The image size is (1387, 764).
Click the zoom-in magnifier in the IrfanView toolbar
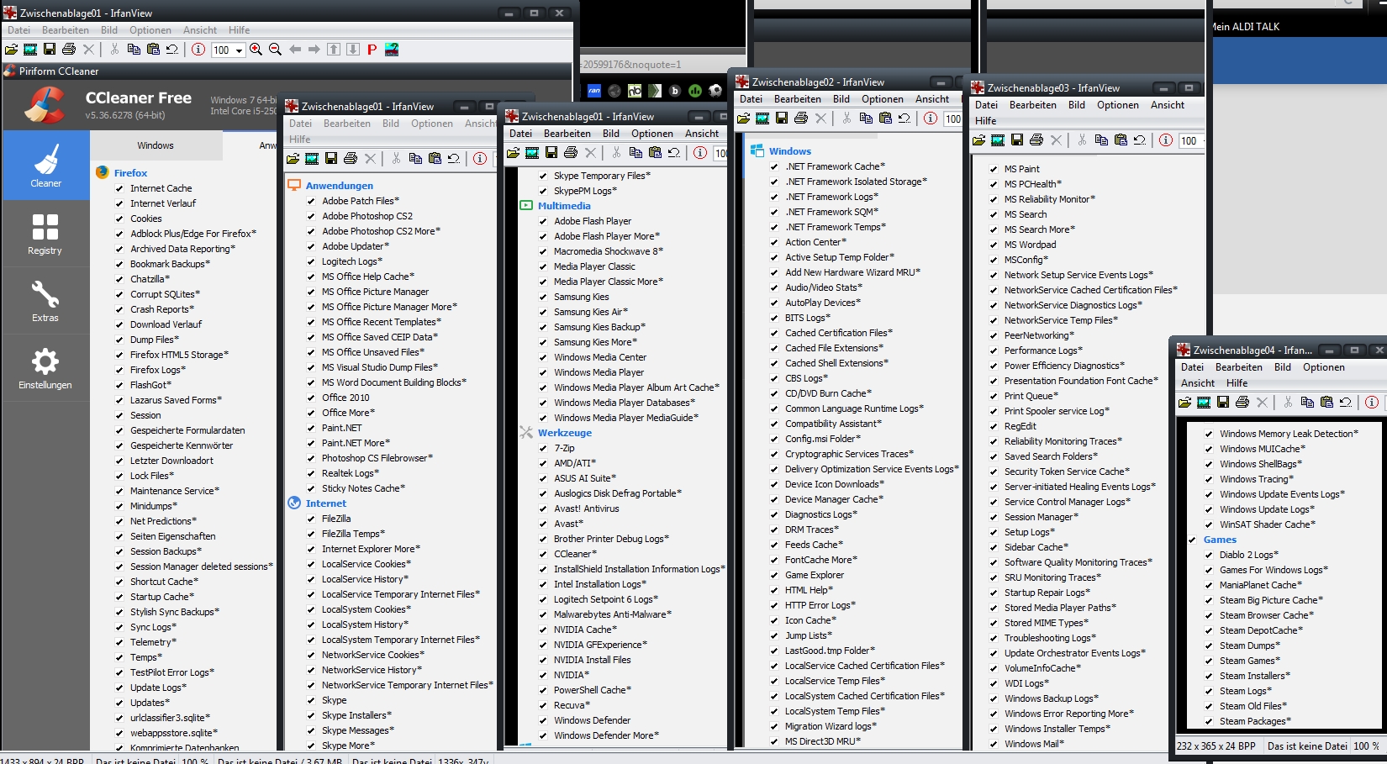(256, 50)
